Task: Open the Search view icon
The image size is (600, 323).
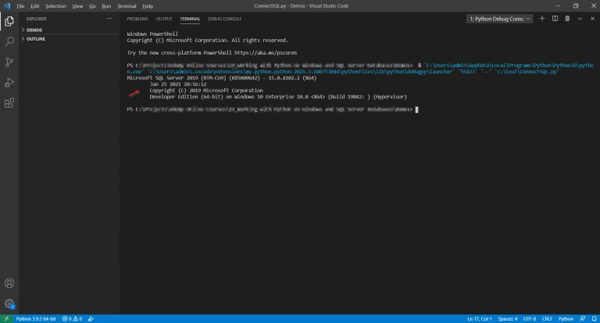Action: pos(9,41)
